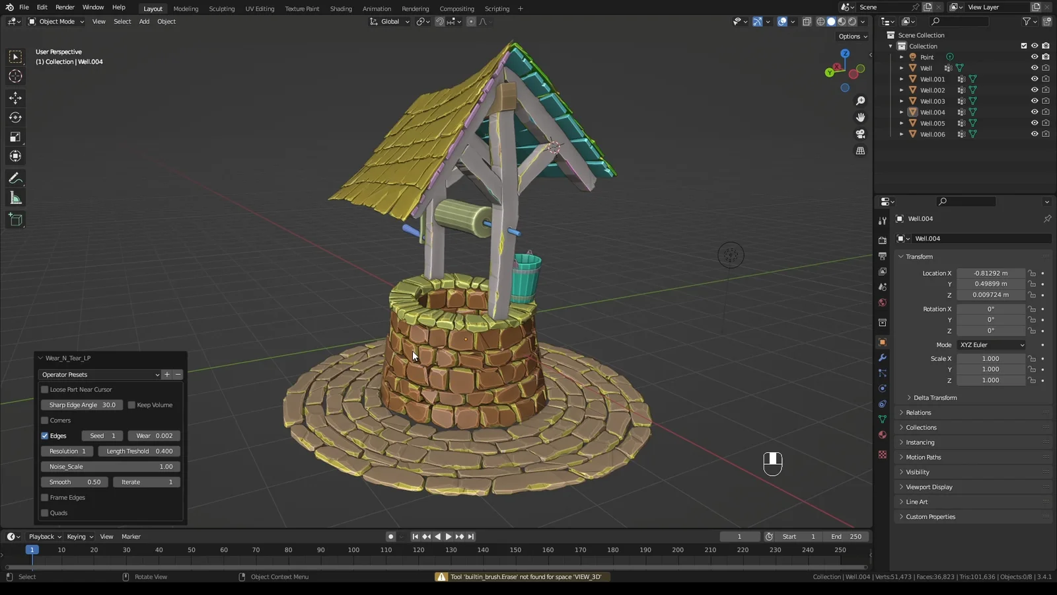Select the Move tool in toolbar
The height and width of the screenshot is (595, 1057).
pyautogui.click(x=15, y=98)
